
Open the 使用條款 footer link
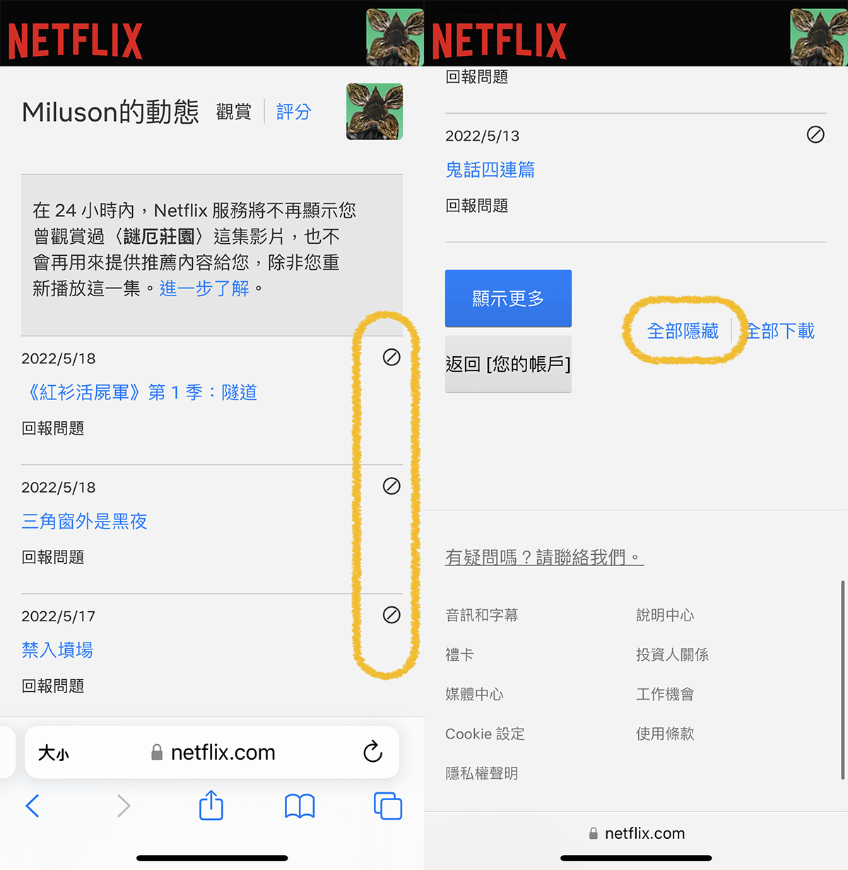(x=665, y=734)
